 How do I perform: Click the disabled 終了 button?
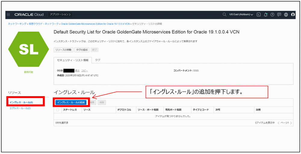[95, 50]
